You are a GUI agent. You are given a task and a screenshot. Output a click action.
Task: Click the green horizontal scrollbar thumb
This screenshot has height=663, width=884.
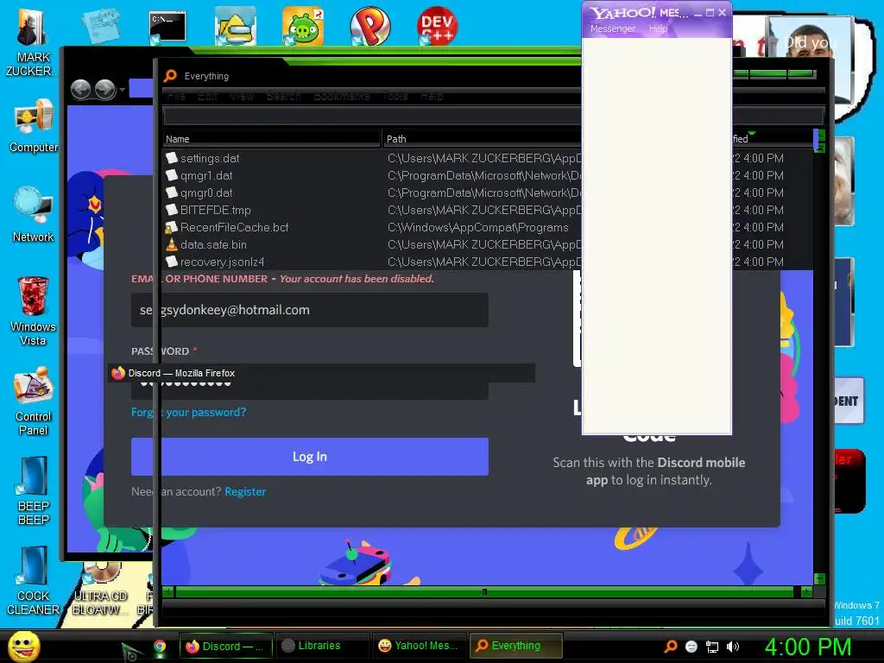[x=484, y=591]
